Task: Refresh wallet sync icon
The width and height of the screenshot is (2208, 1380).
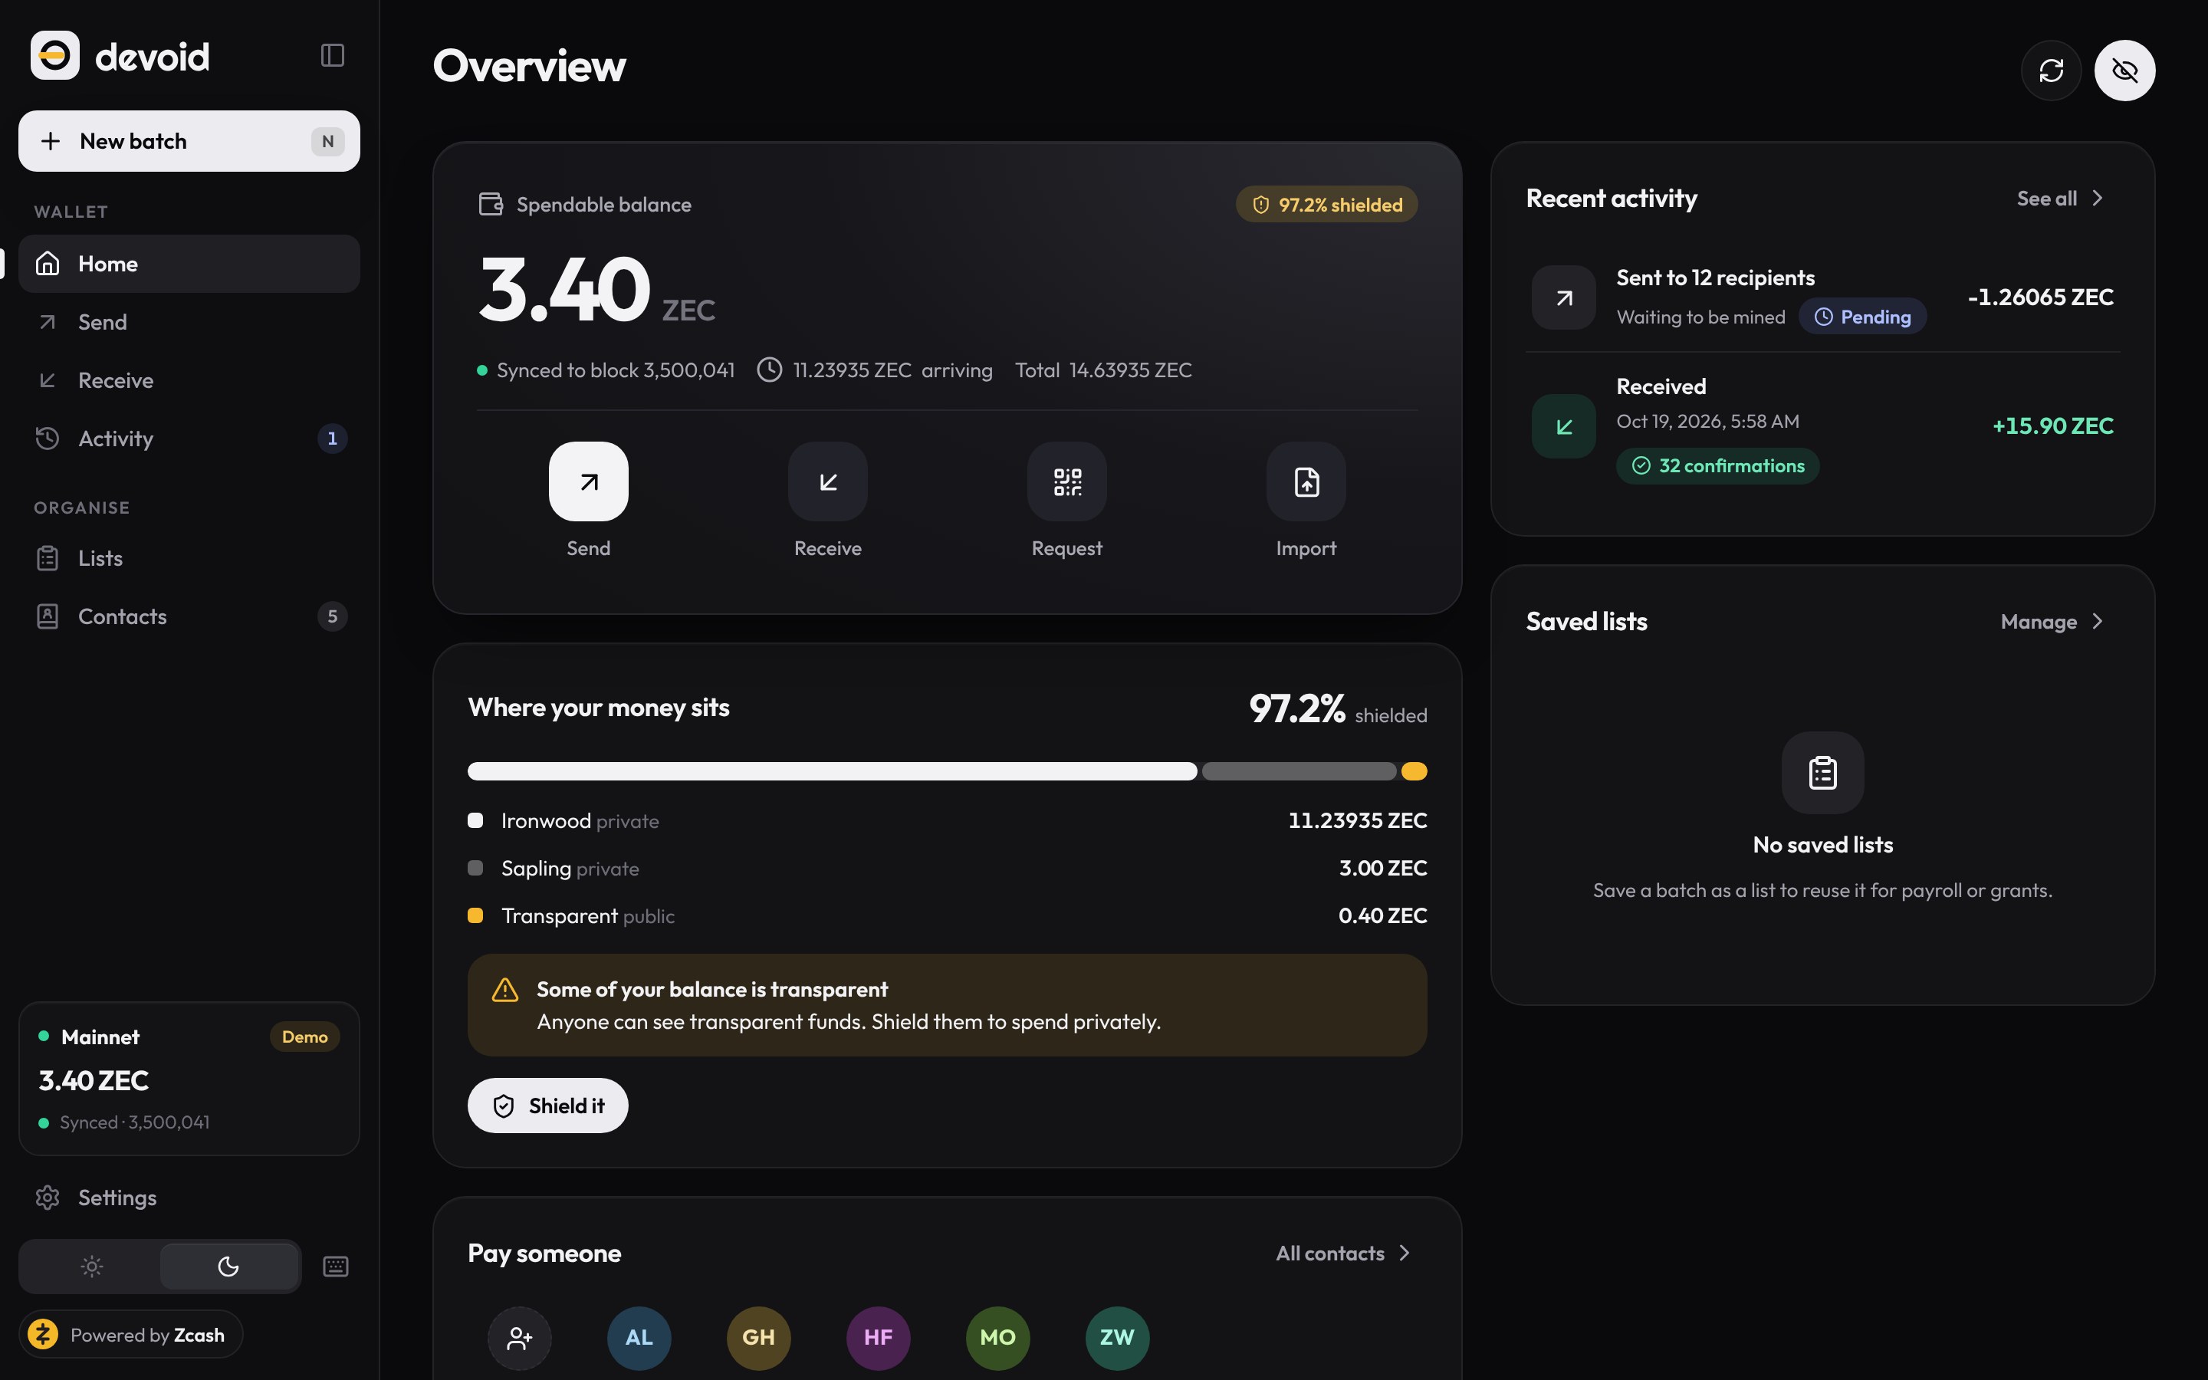Action: pos(2051,71)
